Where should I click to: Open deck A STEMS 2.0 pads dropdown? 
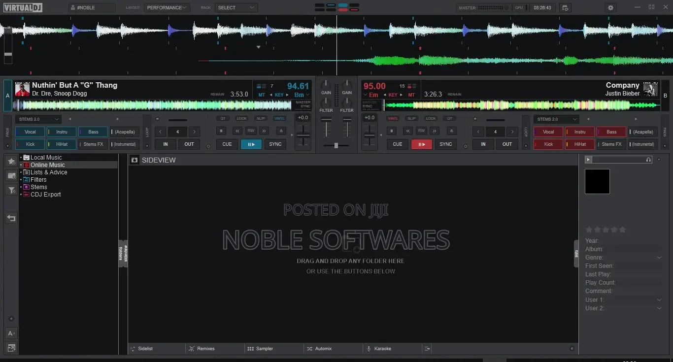click(38, 119)
